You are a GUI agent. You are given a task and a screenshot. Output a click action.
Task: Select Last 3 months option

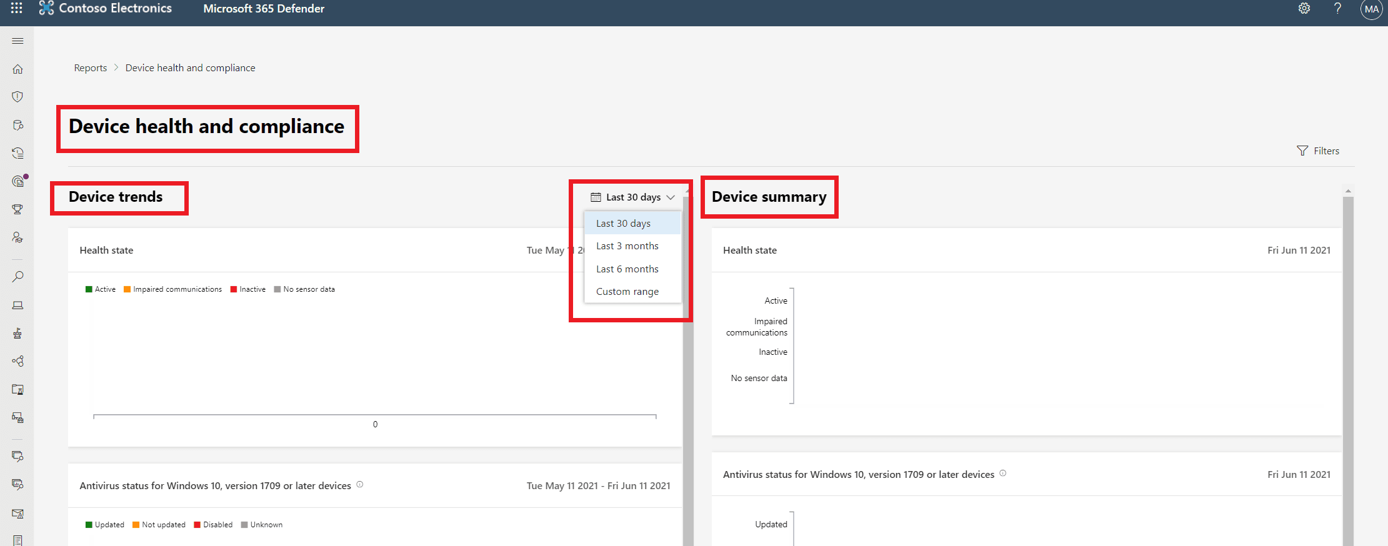(627, 246)
